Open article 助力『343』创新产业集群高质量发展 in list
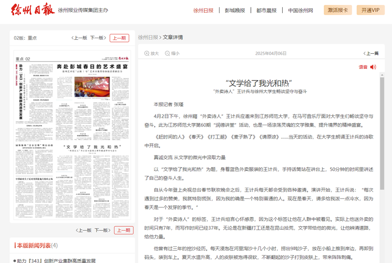This screenshot has height=263, width=392. [56, 261]
